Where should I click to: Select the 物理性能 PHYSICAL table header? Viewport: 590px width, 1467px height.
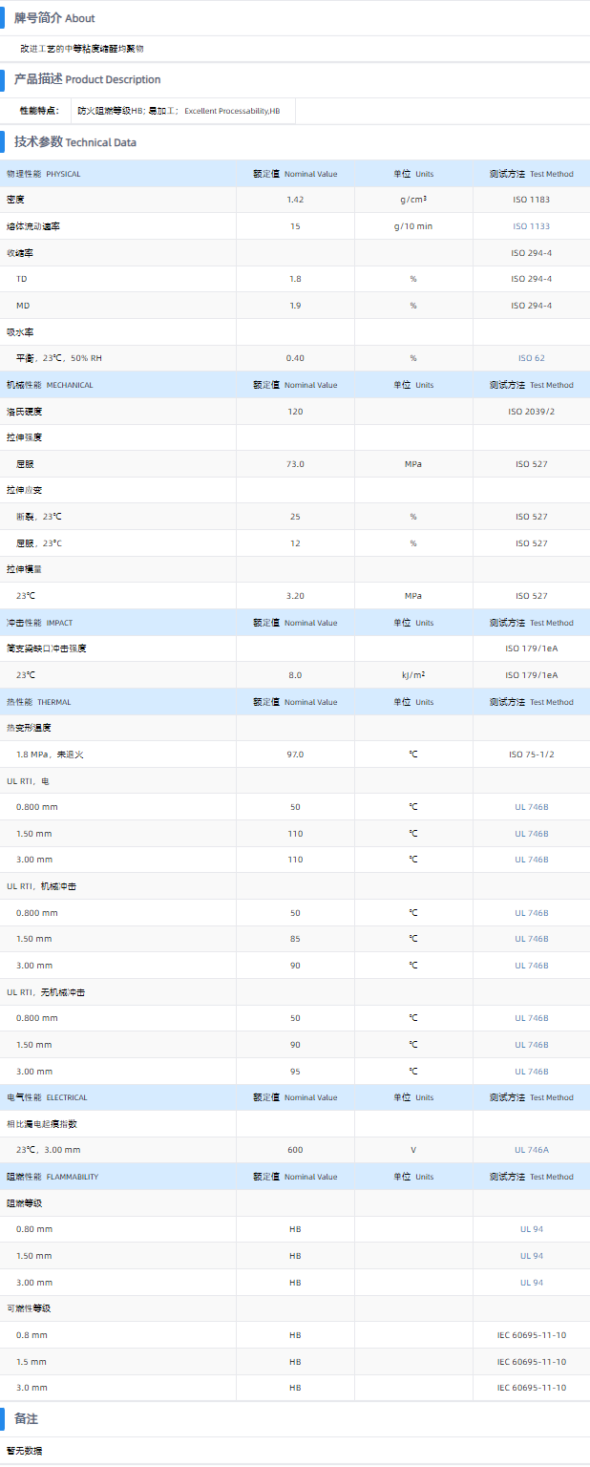coord(44,174)
